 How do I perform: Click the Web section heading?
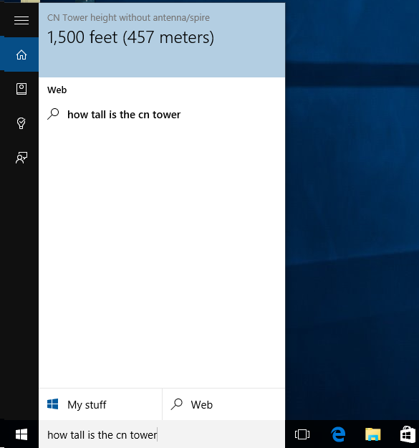(x=57, y=90)
